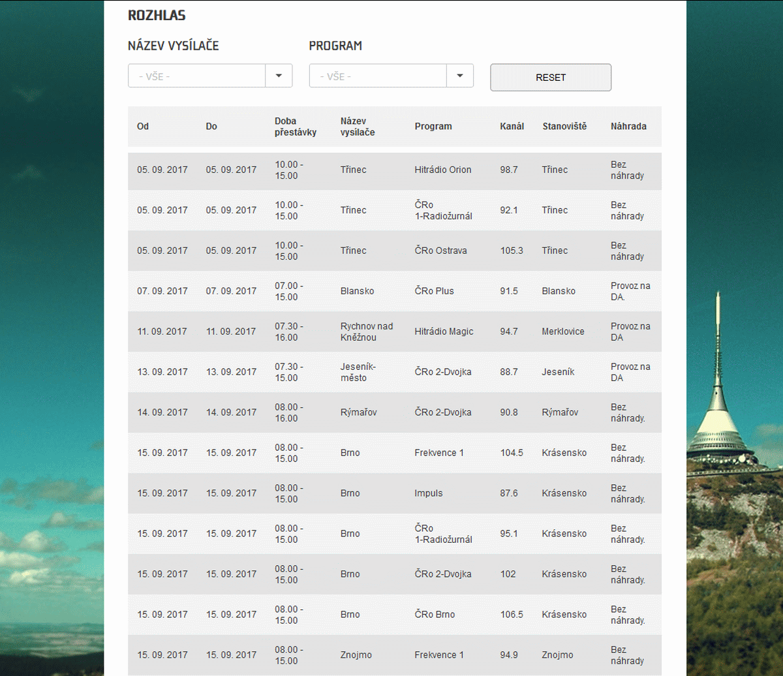Click the Kanál column header

tap(512, 127)
